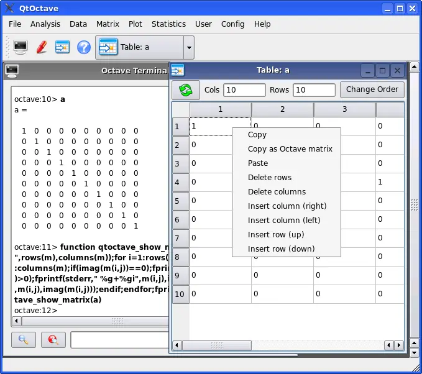This screenshot has width=422, height=374.
Task: Click cell containing 1 in row 1
Action: click(x=211, y=126)
